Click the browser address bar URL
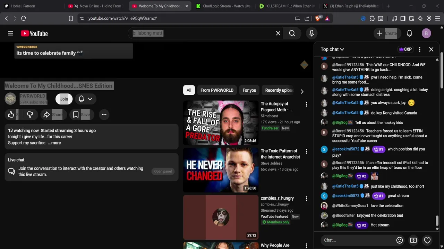This screenshot has height=249, width=444. click(123, 18)
